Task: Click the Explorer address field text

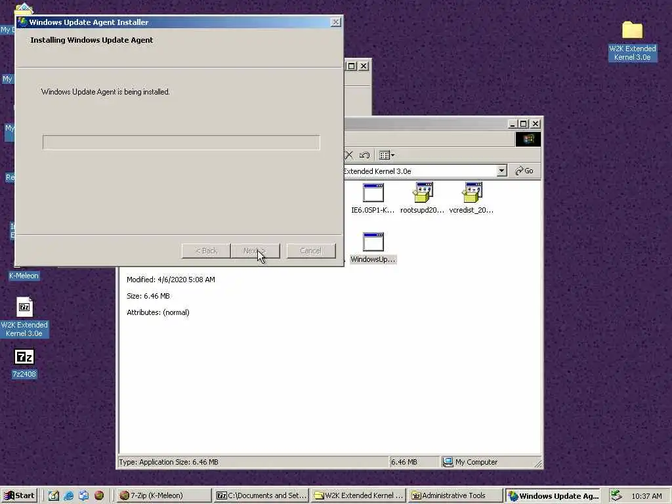Action: coord(377,171)
